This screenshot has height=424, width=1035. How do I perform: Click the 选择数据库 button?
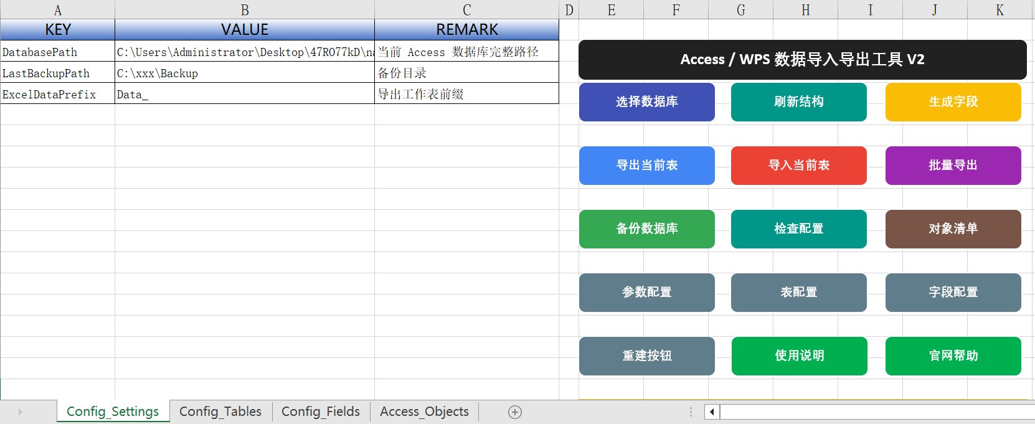(x=646, y=102)
